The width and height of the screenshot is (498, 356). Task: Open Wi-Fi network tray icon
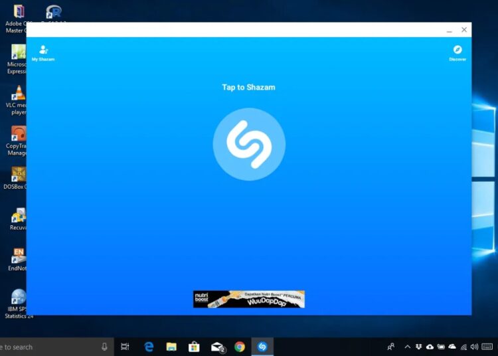pyautogui.click(x=463, y=347)
